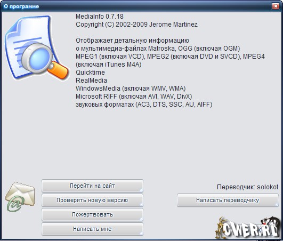Image resolution: width=283 pixels, height=241 pixels.
Task: Click the RealMedia line in description
Action: 91,81
